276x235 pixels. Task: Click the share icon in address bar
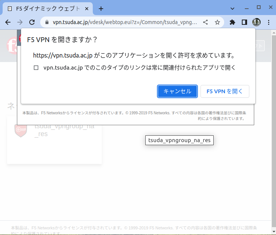[205, 22]
